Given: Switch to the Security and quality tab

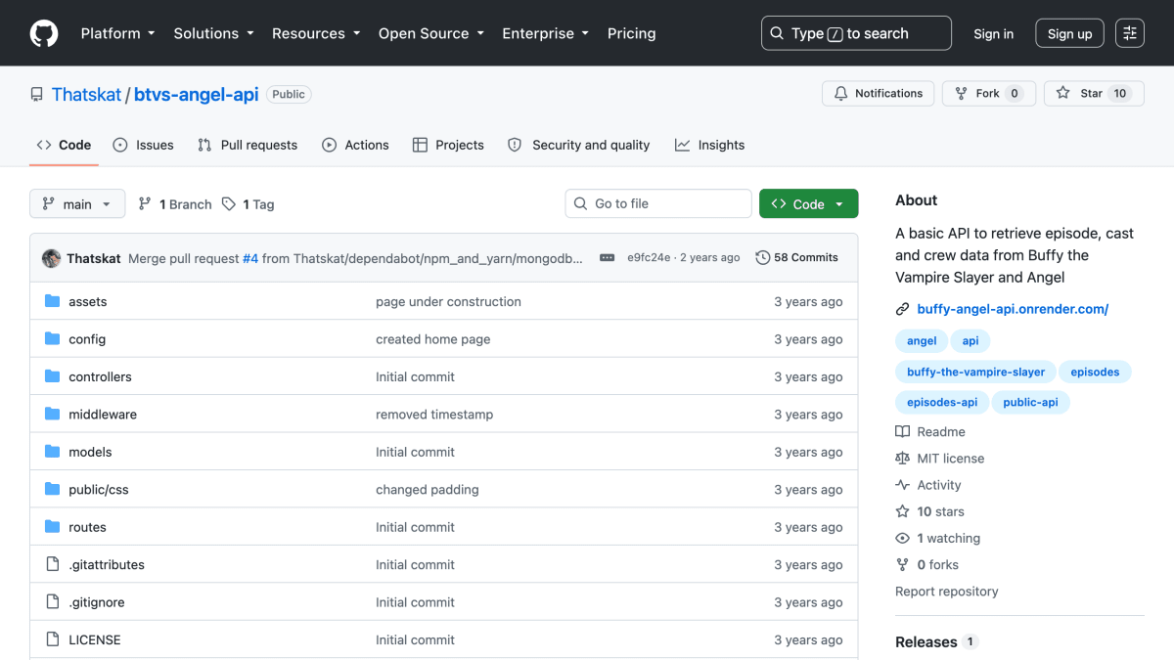Looking at the screenshot, I should pyautogui.click(x=578, y=145).
